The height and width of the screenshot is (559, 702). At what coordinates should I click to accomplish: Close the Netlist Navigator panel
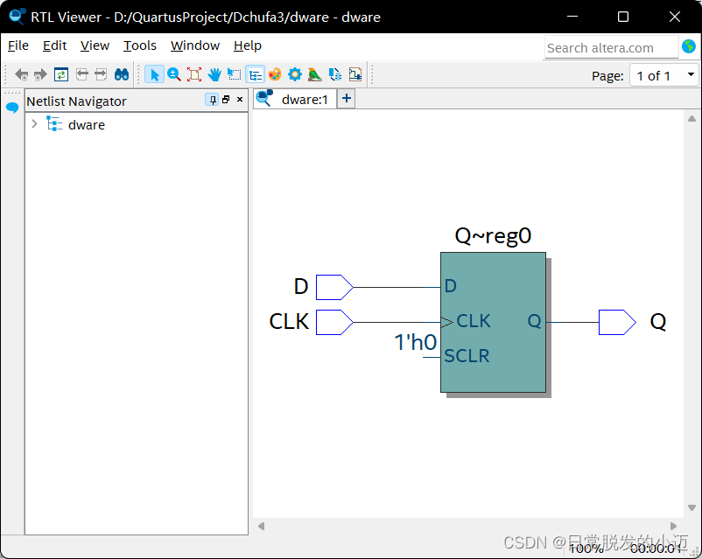point(240,100)
